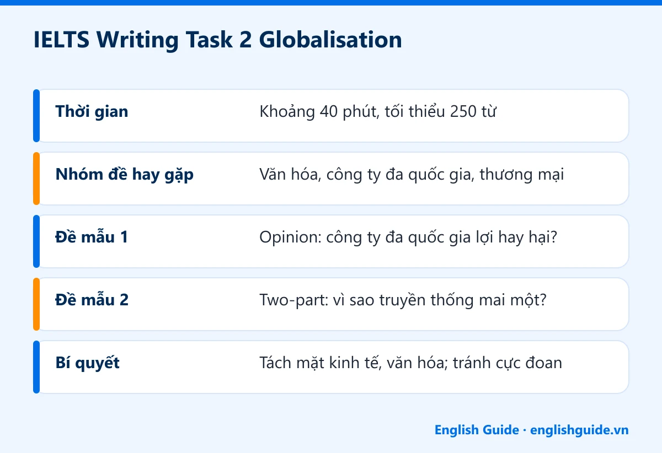The height and width of the screenshot is (453, 662).
Task: Click "Two-part: vì sao truyền thống mai một?"
Action: 403,300
